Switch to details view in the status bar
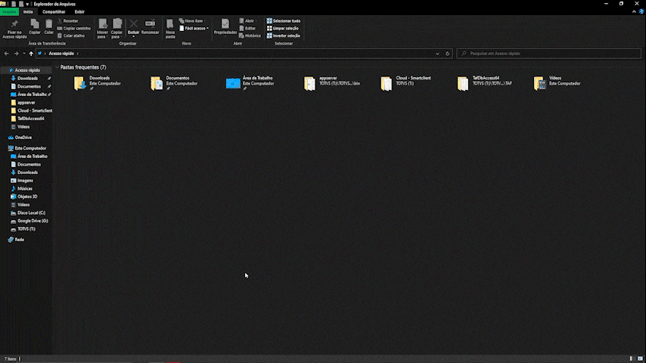Viewport: 646px width, 363px height. 632,359
